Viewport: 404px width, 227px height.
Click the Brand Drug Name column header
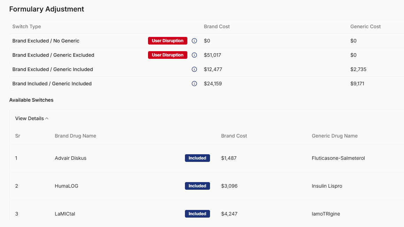[75, 136]
